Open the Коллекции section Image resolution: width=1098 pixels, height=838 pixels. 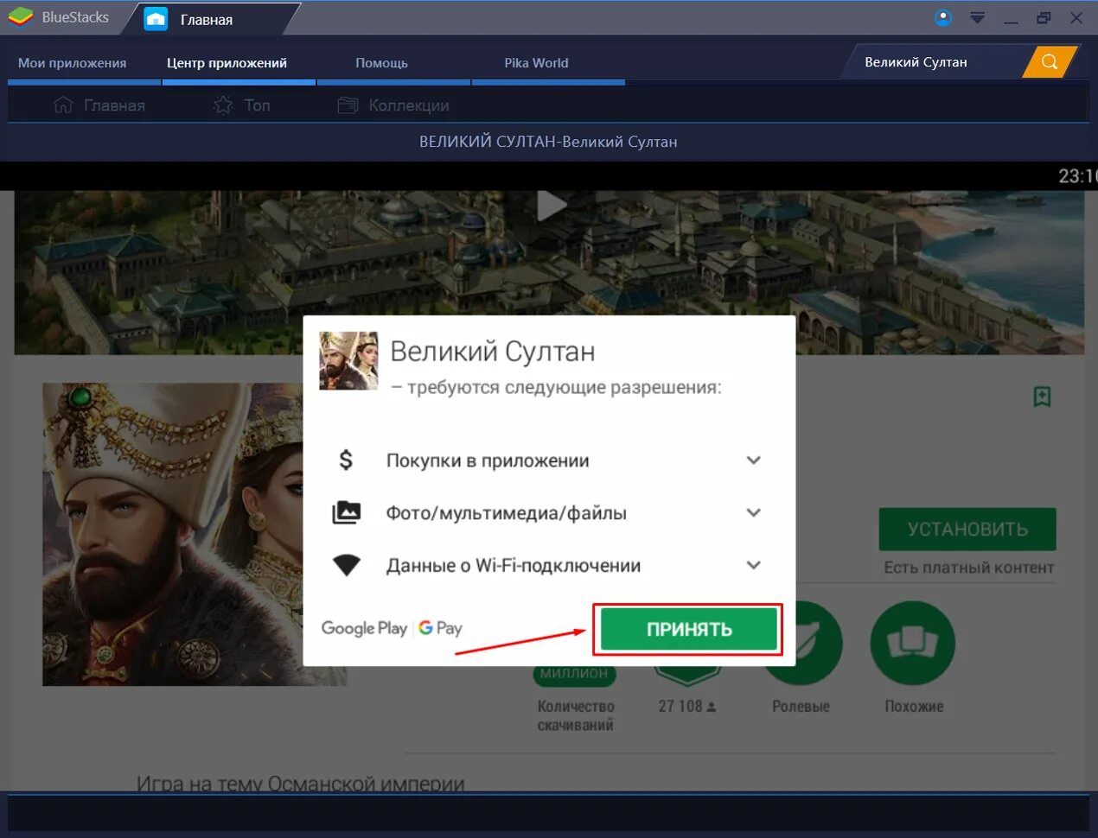click(393, 105)
